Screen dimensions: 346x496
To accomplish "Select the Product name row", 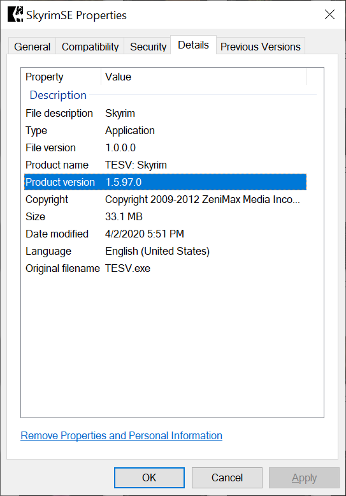I will pos(165,165).
